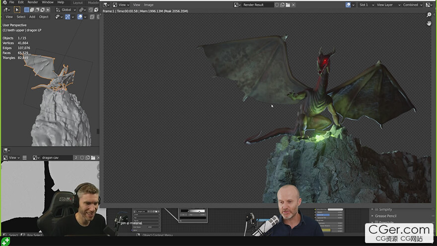Toggle viewport overlays display
Screen dimensions: 437x246
[x=80, y=17]
